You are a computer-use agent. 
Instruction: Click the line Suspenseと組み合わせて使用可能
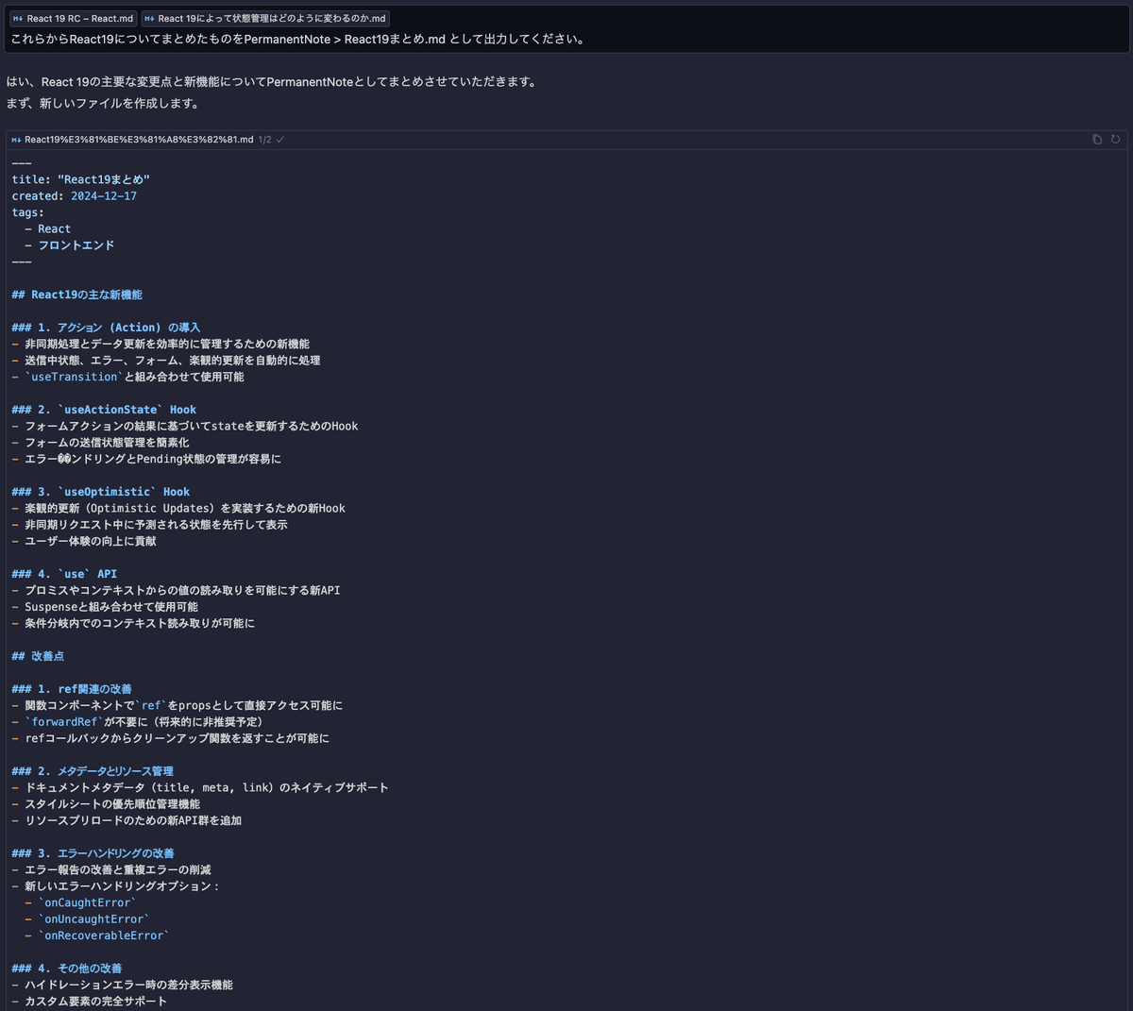coord(111,607)
